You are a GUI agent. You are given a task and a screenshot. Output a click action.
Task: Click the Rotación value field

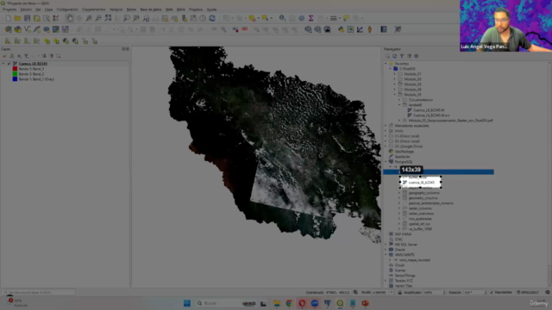click(x=475, y=293)
